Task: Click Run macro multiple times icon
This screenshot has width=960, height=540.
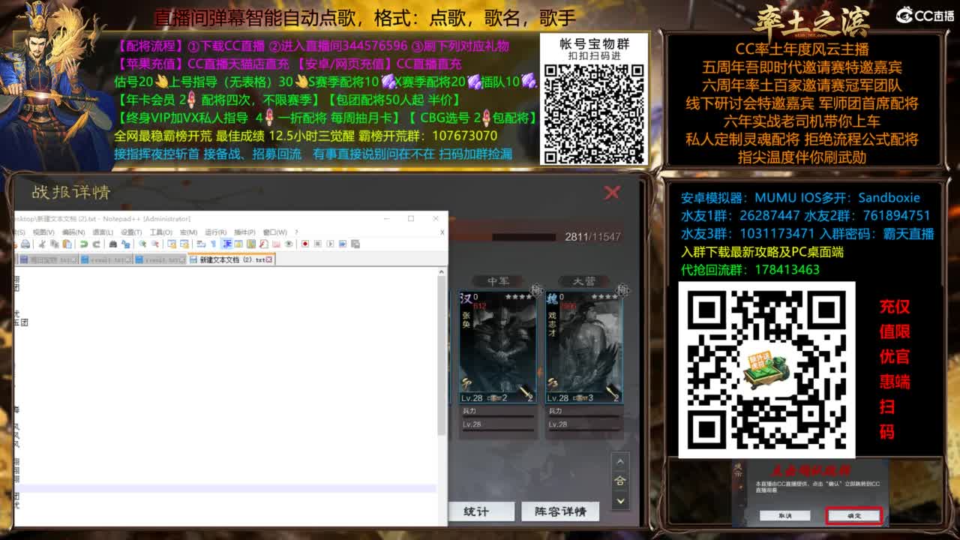Action: pos(343,244)
